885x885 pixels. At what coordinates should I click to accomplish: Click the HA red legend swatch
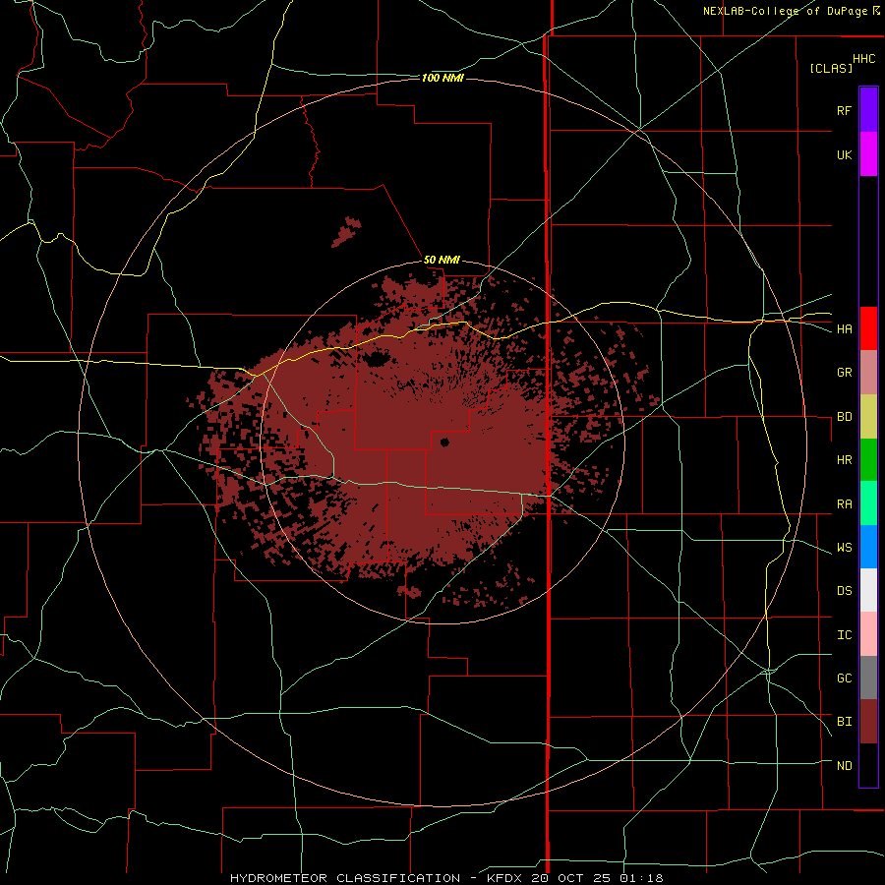tap(868, 328)
